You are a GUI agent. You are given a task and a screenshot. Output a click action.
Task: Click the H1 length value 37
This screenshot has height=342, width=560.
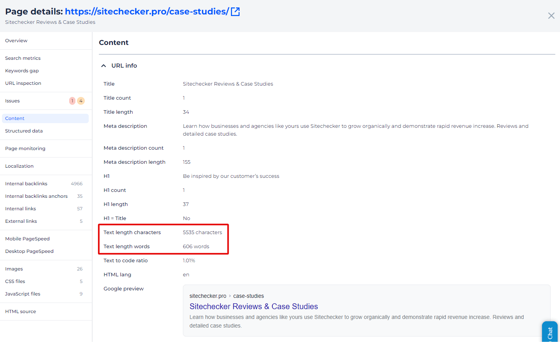186,204
